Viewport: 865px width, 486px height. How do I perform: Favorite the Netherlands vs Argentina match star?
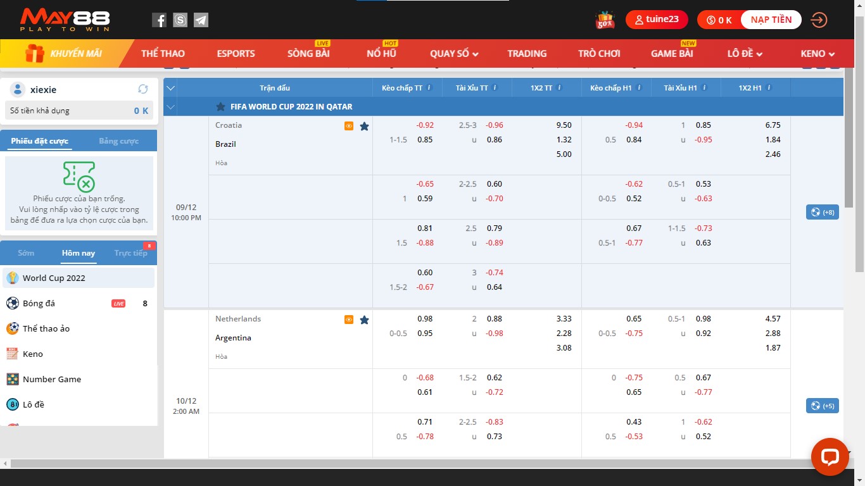[364, 320]
